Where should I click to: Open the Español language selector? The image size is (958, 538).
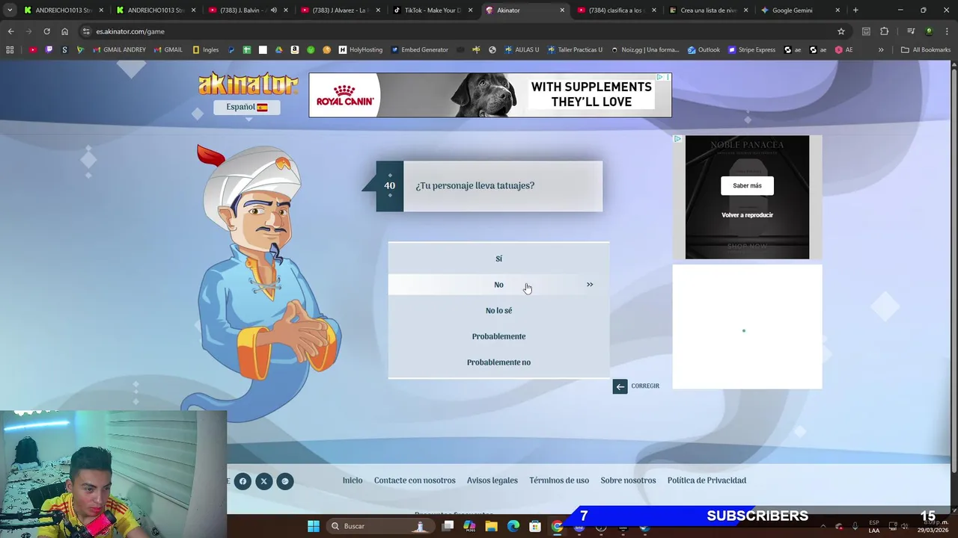point(247,107)
